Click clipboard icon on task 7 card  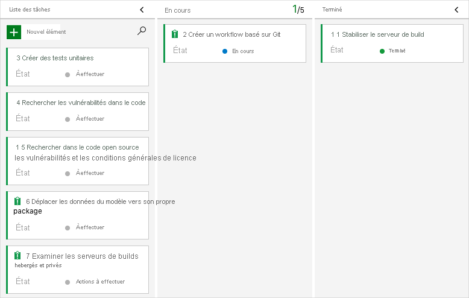pos(17,256)
